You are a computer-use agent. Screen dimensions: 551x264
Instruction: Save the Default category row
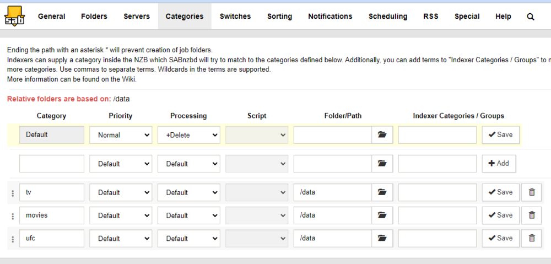500,135
